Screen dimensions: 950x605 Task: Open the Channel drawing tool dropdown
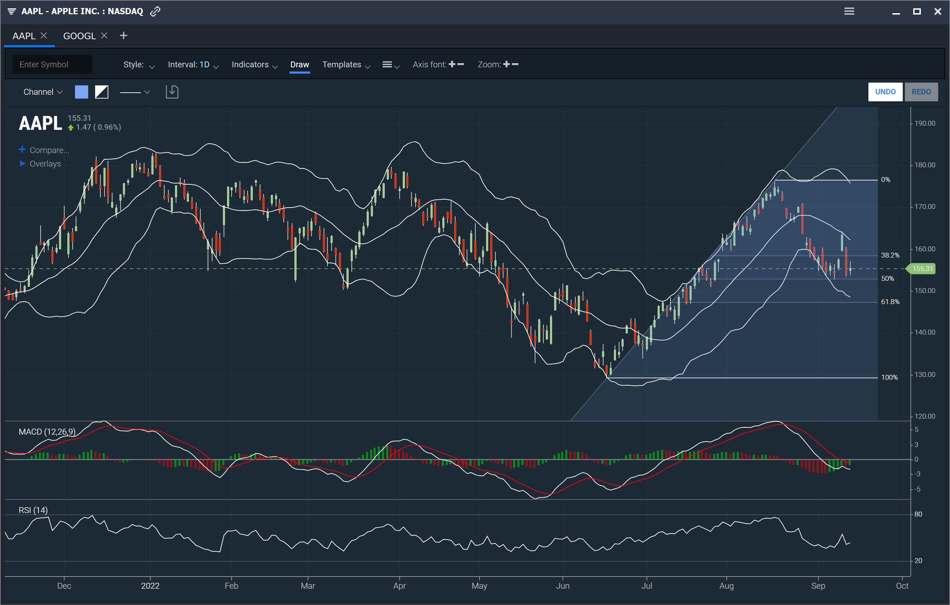click(43, 92)
